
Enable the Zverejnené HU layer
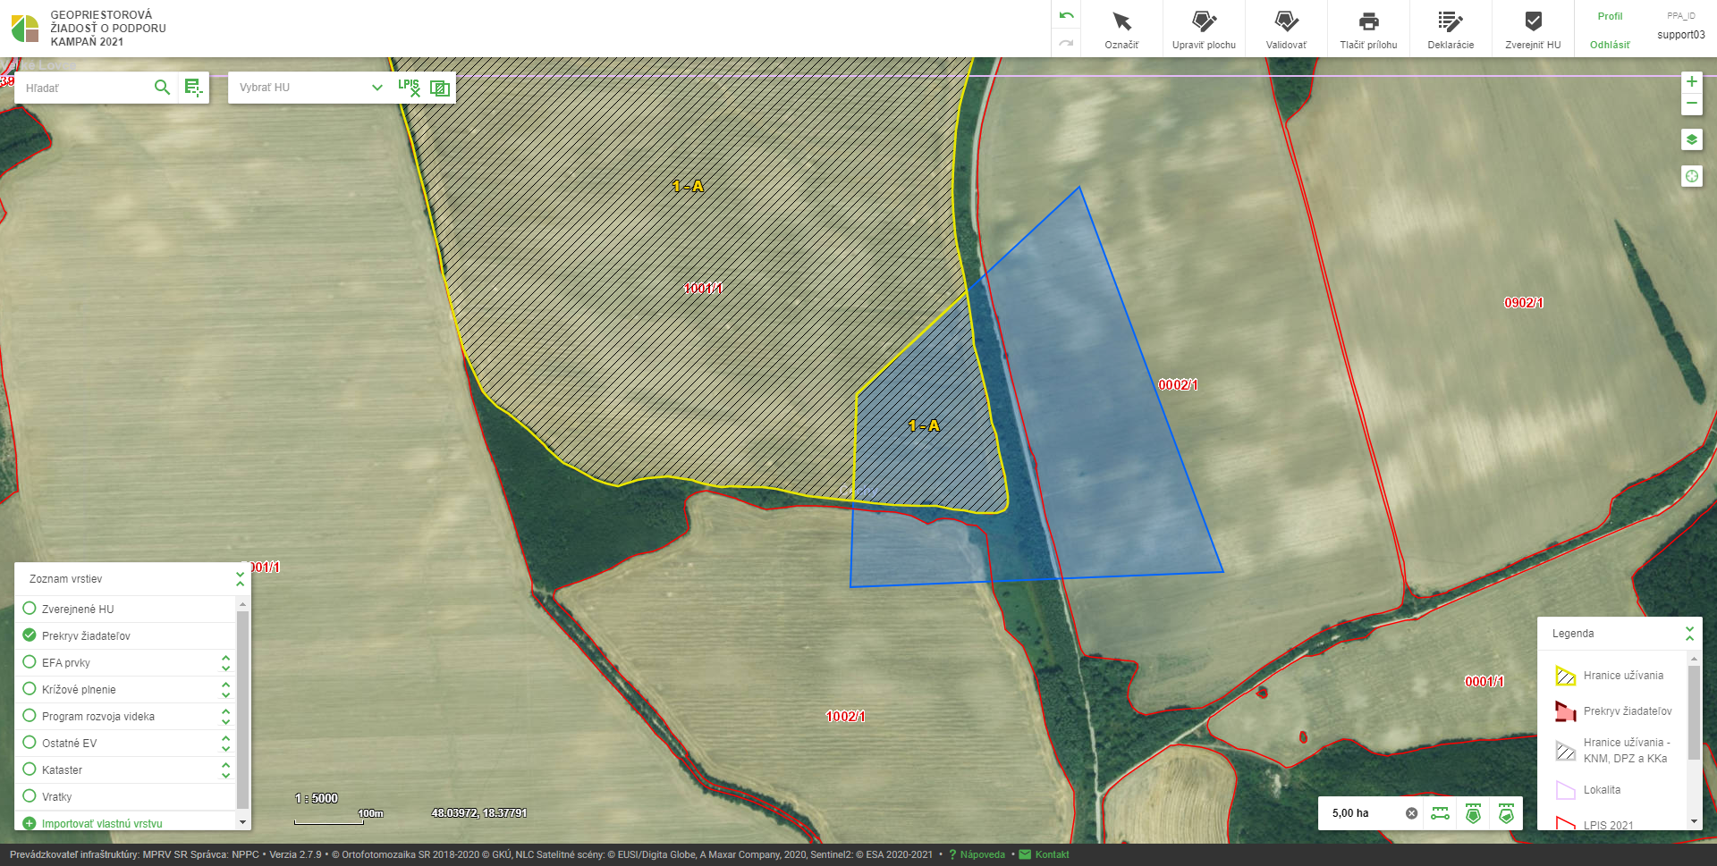tap(30, 609)
